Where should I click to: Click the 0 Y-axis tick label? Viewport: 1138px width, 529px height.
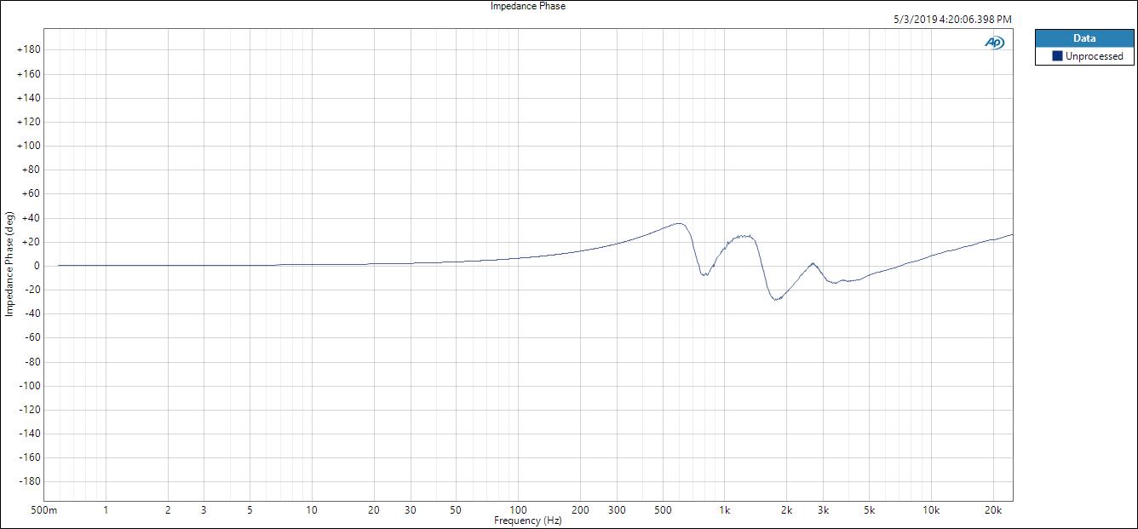tap(37, 266)
